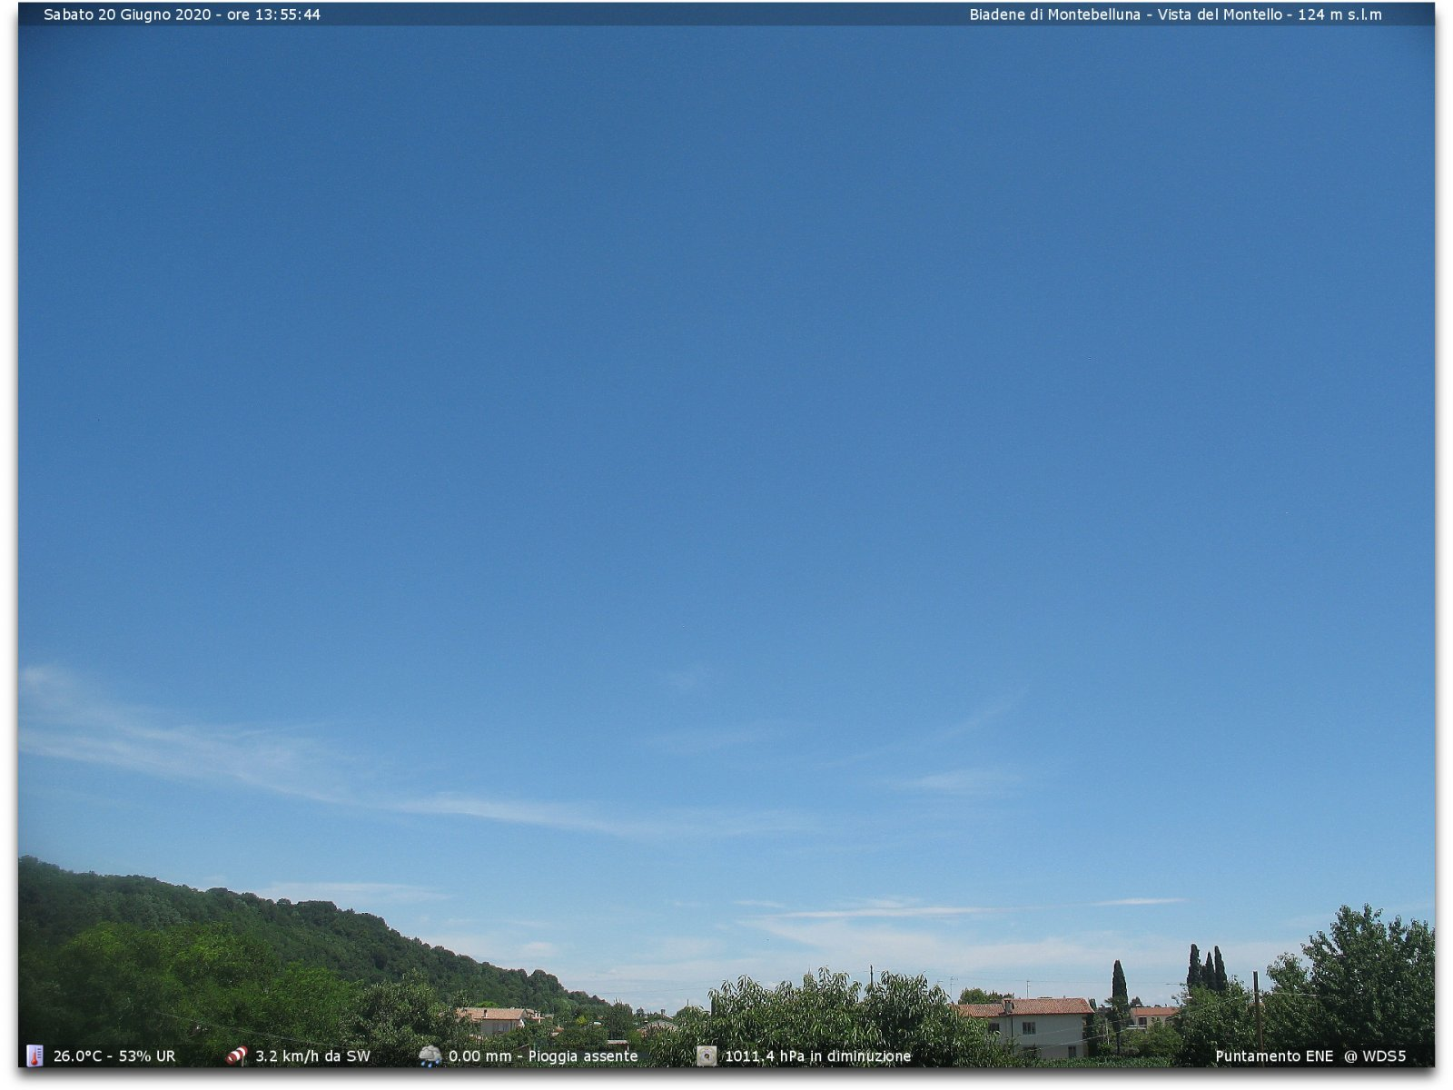This screenshot has height=1090, width=1453.
Task: Click the 'Vista del Montello' label
Action: click(1220, 15)
